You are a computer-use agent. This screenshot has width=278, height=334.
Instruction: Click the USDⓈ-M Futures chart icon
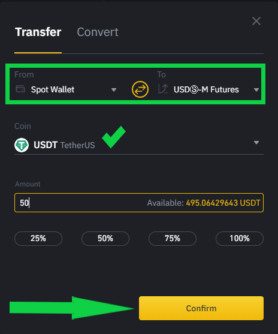tap(163, 89)
